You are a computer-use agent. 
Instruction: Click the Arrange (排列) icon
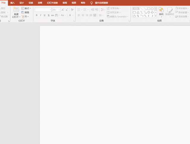pyautogui.click(x=161, y=10)
